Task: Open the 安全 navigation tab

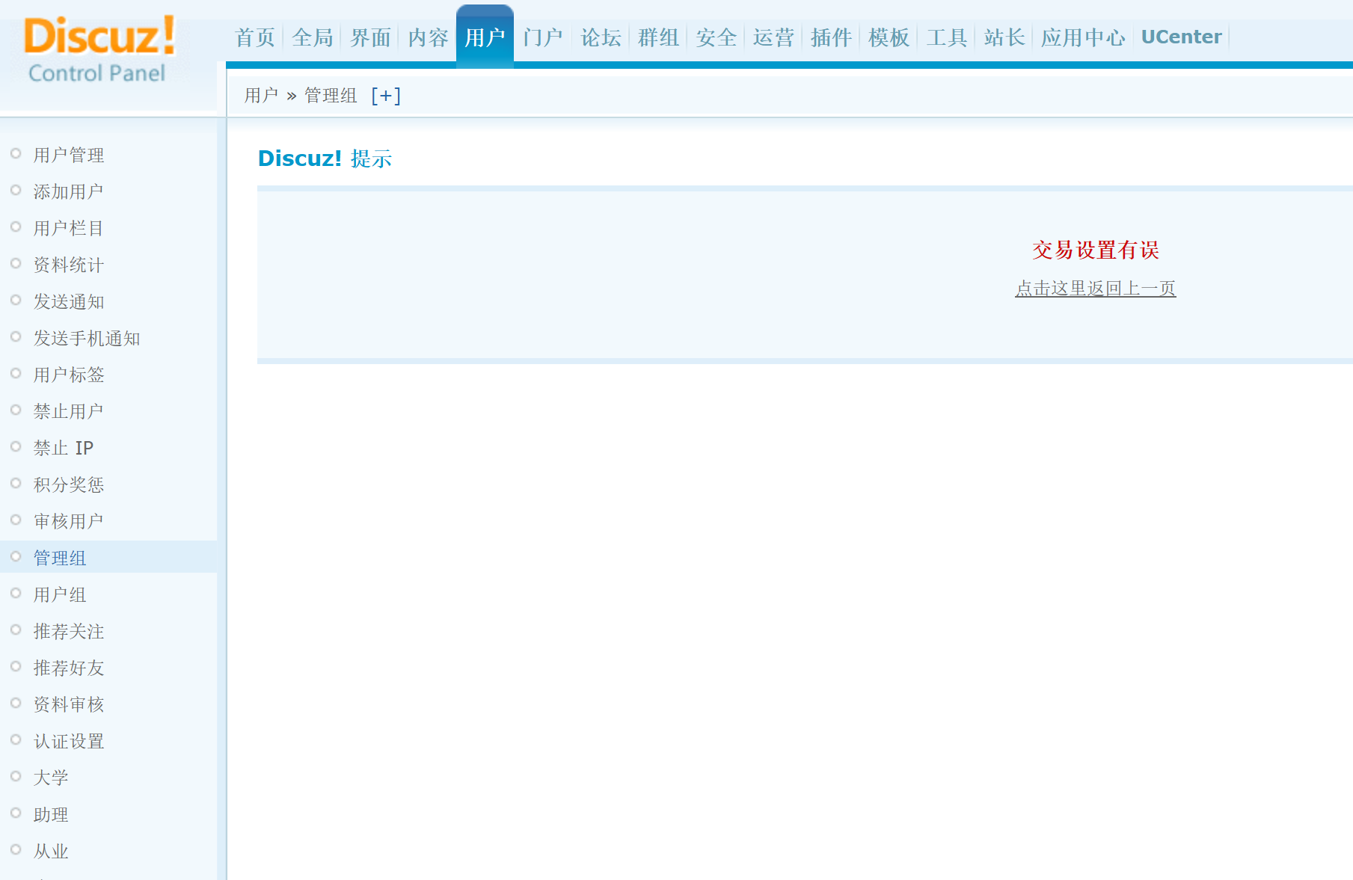Action: [716, 37]
